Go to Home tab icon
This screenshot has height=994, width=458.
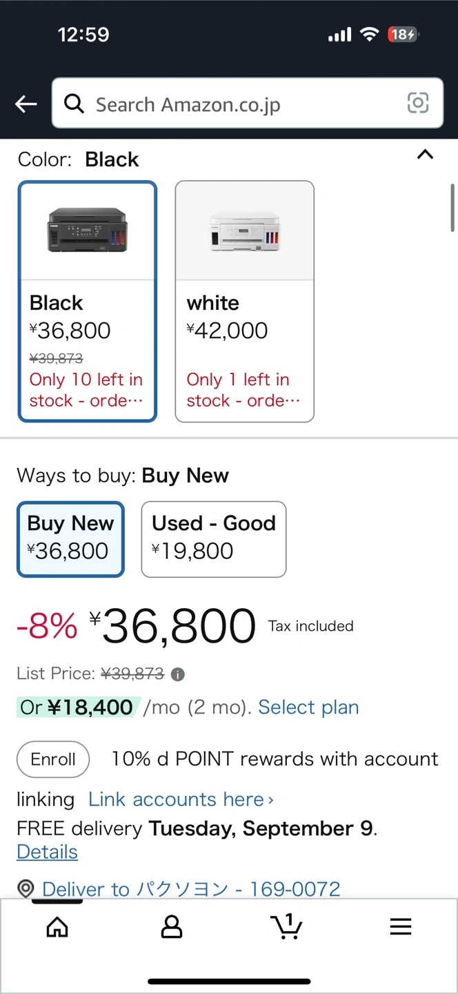(57, 927)
